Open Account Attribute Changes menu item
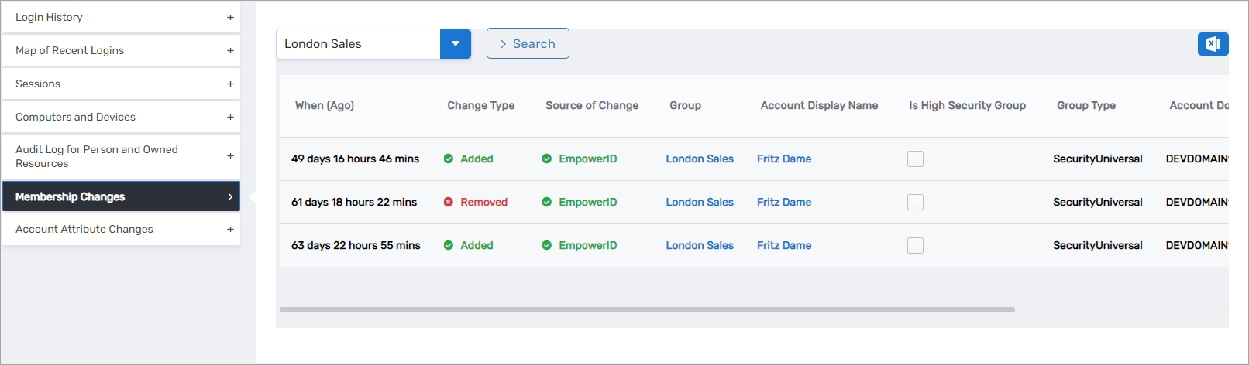 click(x=121, y=229)
